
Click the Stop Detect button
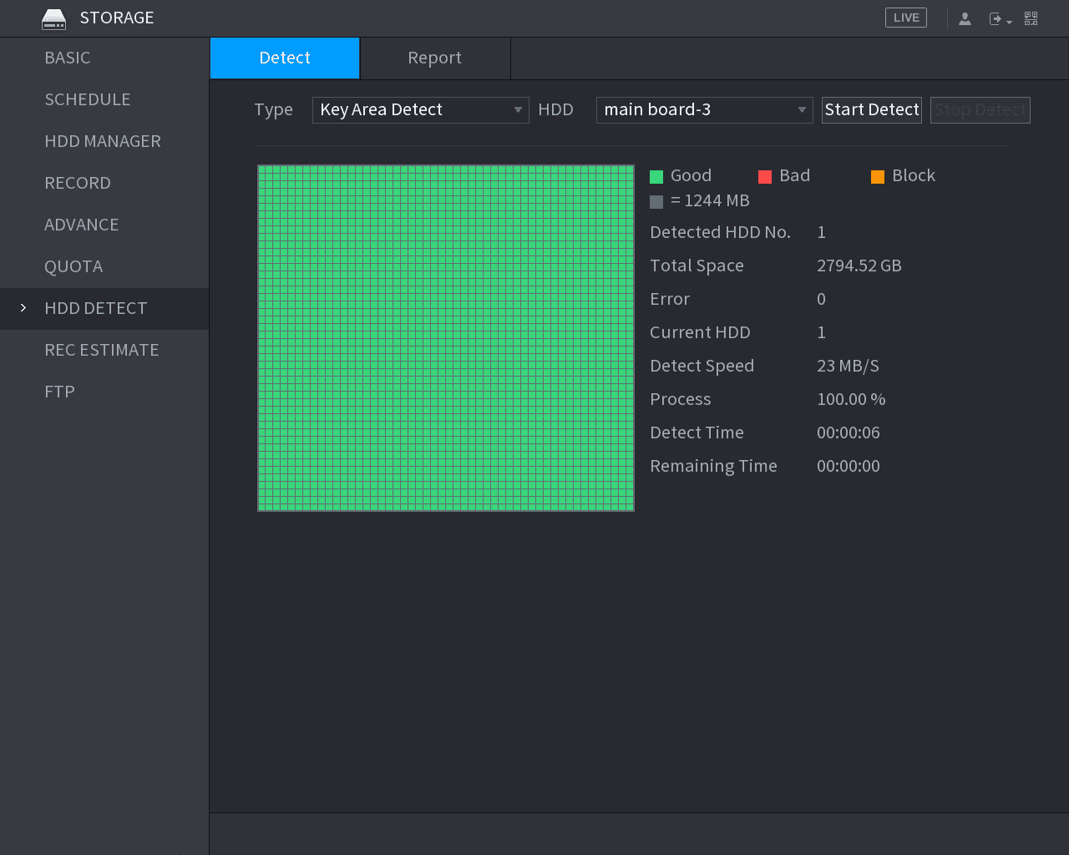(x=980, y=110)
